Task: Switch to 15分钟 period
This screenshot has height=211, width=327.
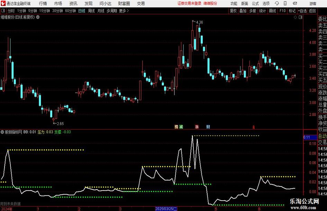Action: (45, 11)
